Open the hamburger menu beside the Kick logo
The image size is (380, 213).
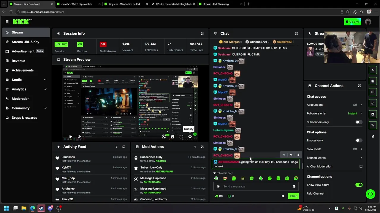[7, 22]
